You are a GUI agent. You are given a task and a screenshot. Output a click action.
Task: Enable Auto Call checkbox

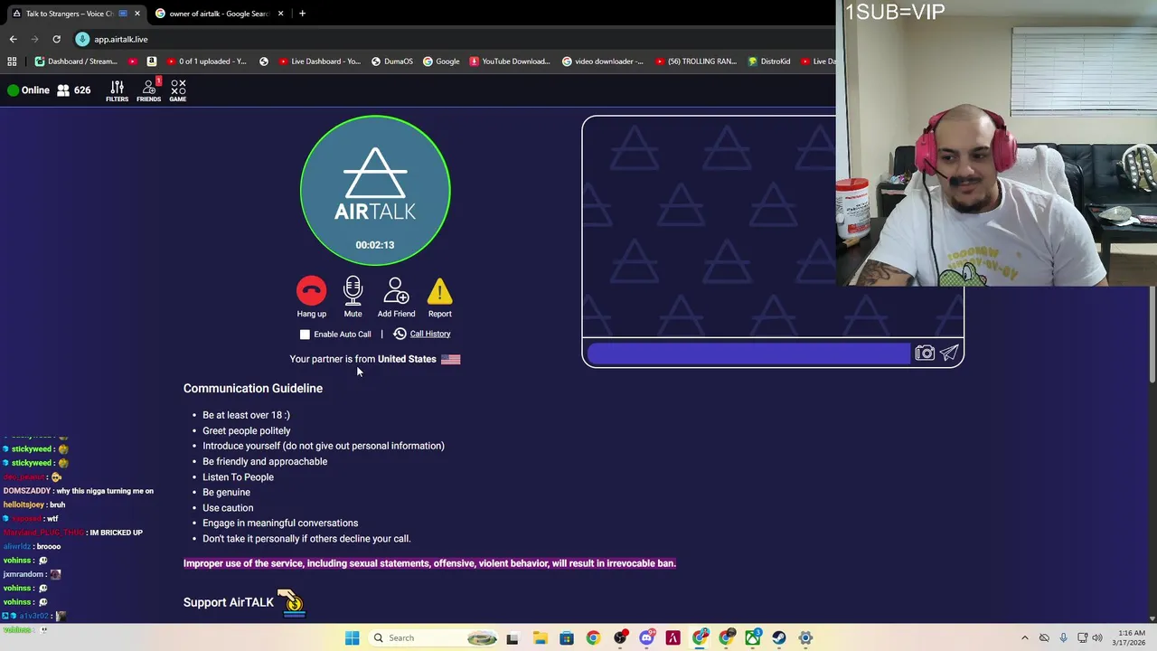(x=305, y=335)
